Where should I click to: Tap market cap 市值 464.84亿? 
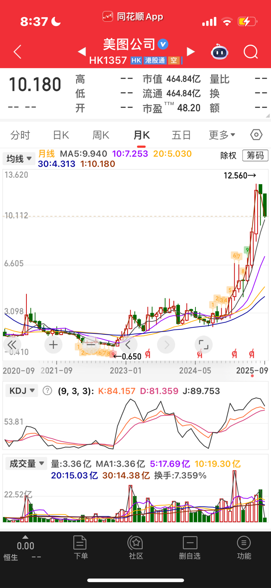(x=171, y=79)
